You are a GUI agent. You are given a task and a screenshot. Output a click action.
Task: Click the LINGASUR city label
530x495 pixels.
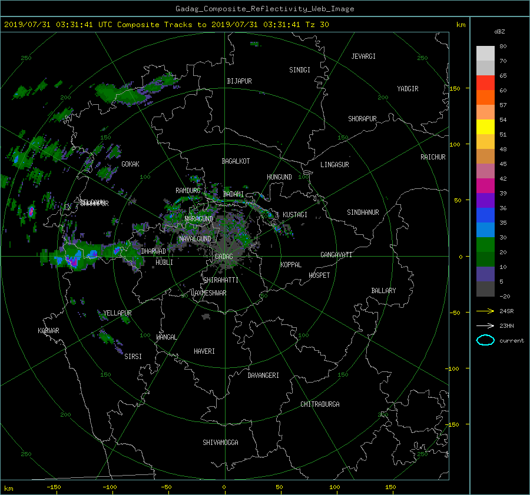coord(334,165)
